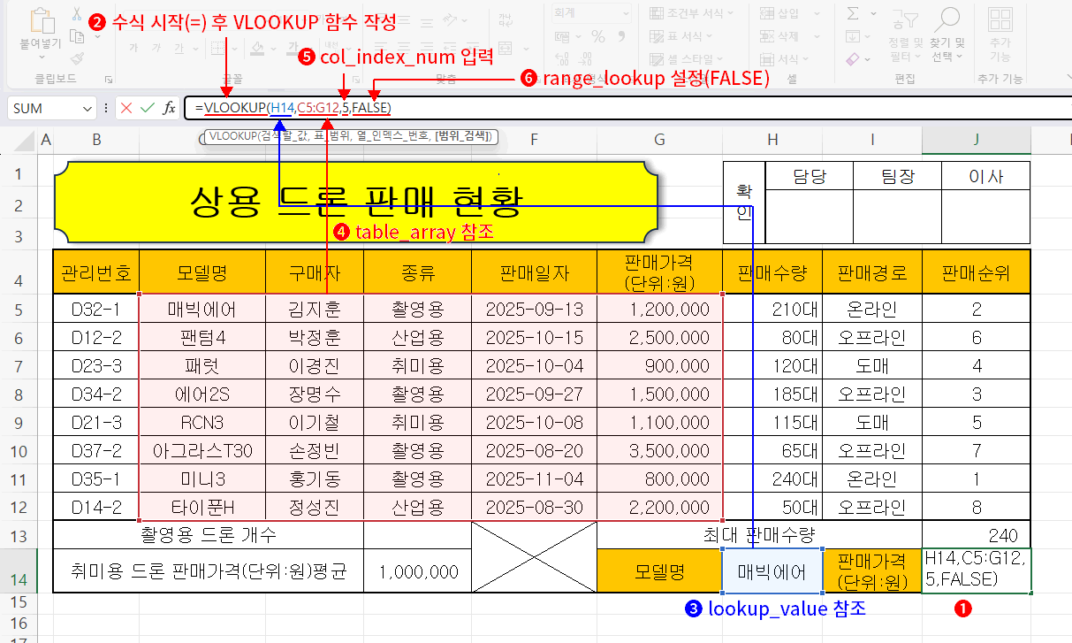Image resolution: width=1072 pixels, height=643 pixels.
Task: Click the green checkmark to confirm the formula
Action: [149, 107]
